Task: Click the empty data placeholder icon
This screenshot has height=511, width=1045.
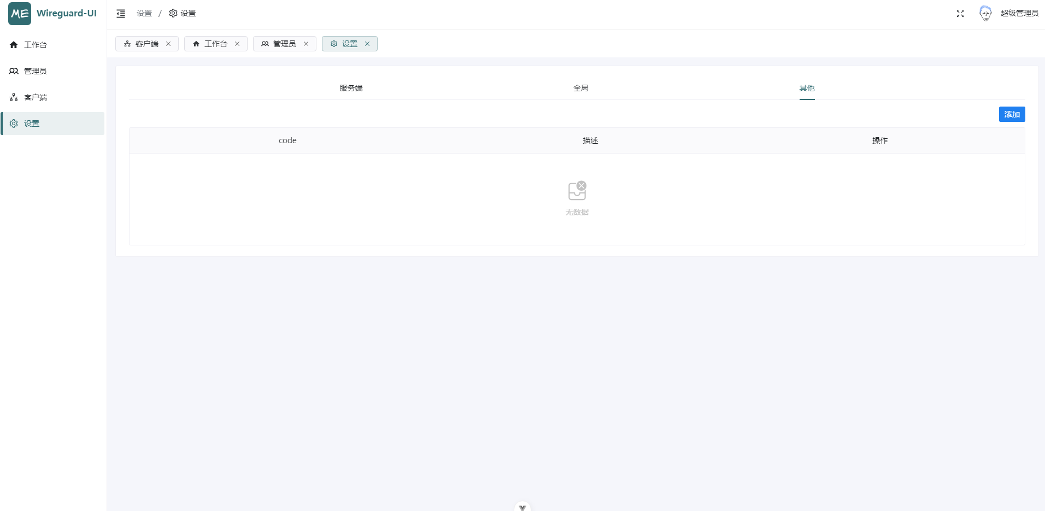Action: click(577, 191)
